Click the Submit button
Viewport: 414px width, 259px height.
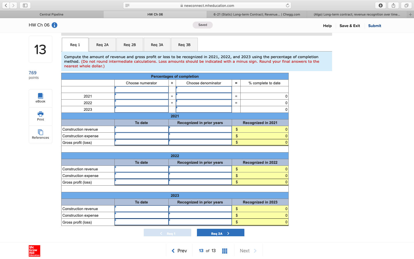pos(374,26)
